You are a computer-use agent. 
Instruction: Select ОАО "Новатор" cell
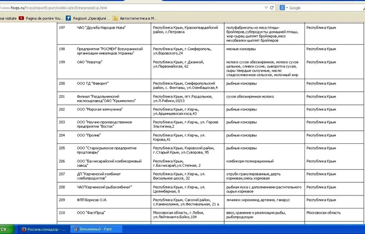90,62
